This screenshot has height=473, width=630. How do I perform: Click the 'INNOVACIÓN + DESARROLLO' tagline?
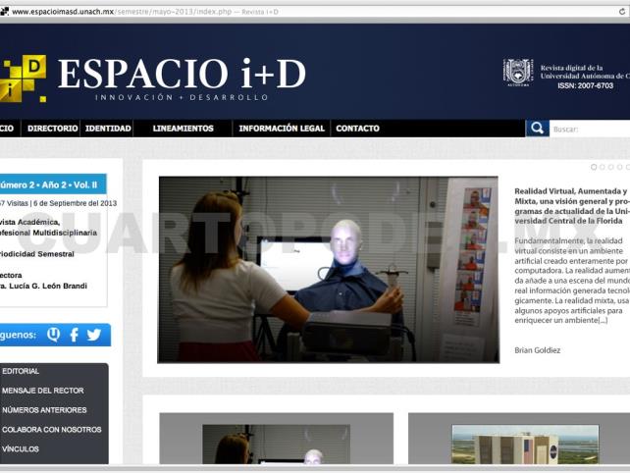(x=182, y=97)
